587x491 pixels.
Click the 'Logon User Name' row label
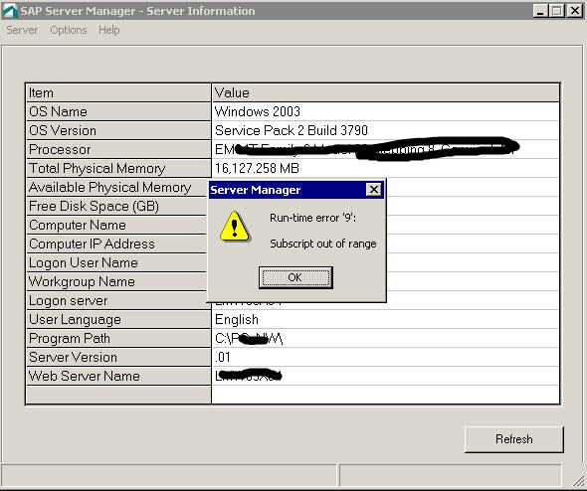116,262
